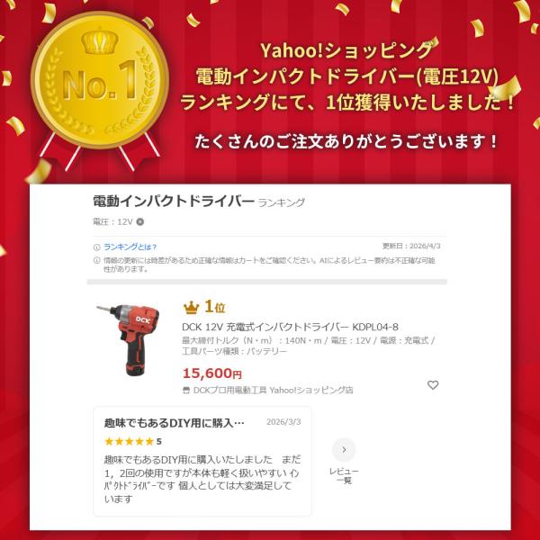540x540 pixels.
Task: Click the gold crown 1位 rank icon
Action: tap(191, 307)
